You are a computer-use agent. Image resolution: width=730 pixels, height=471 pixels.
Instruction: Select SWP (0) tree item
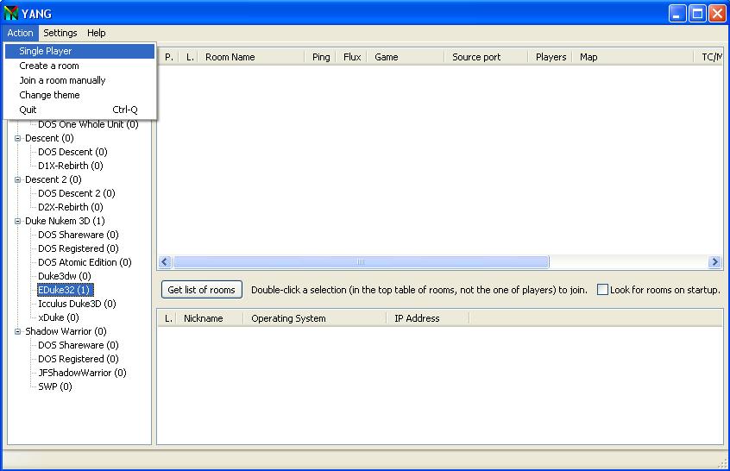tap(55, 386)
